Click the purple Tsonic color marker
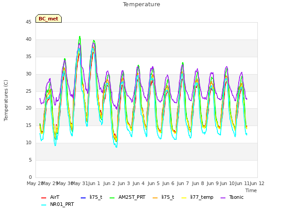This screenshot has width=284, height=213. point(223,198)
